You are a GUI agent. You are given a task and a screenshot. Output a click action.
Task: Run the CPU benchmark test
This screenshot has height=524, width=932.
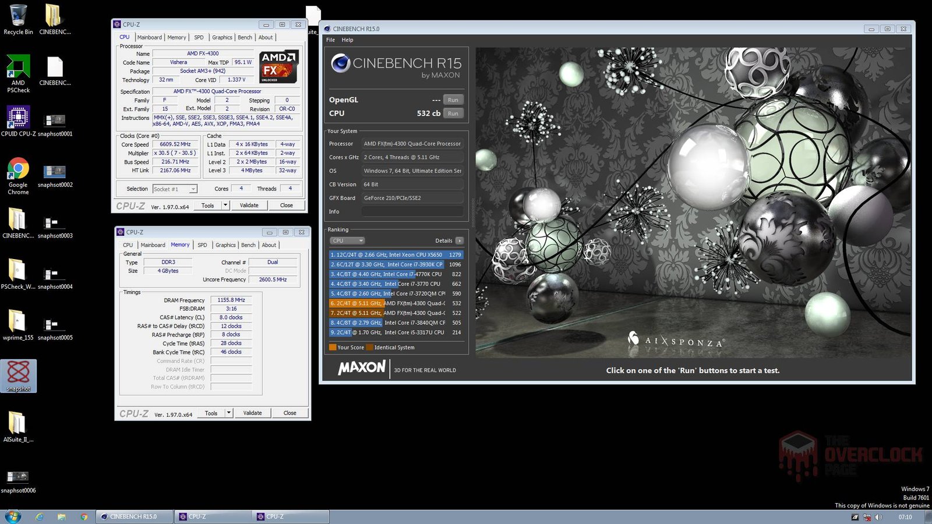click(x=453, y=114)
